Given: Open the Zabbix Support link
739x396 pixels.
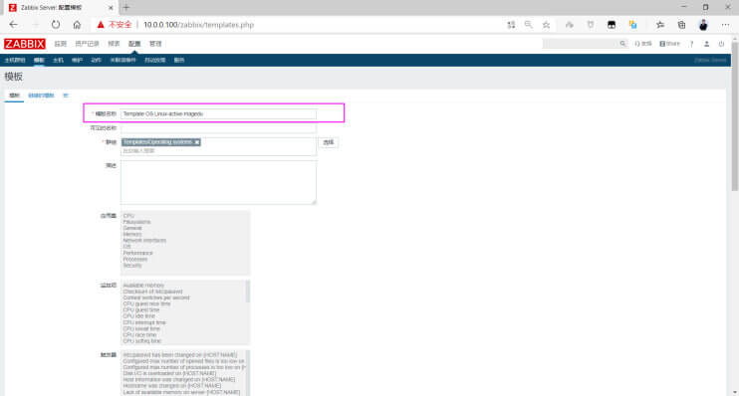Looking at the screenshot, I should click(642, 44).
